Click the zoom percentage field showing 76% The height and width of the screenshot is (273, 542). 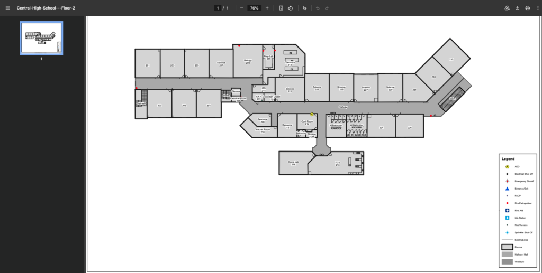tap(254, 8)
